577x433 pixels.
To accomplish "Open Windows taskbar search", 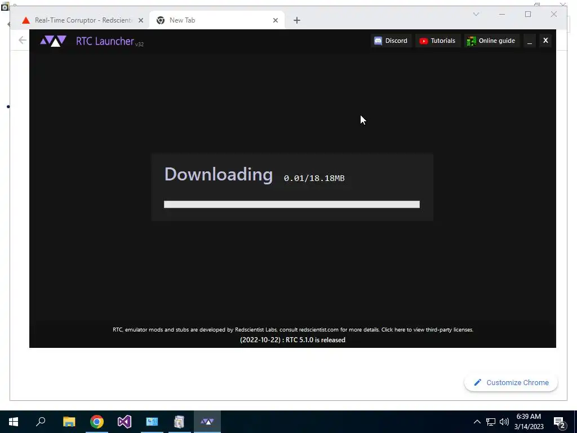I will tap(41, 422).
